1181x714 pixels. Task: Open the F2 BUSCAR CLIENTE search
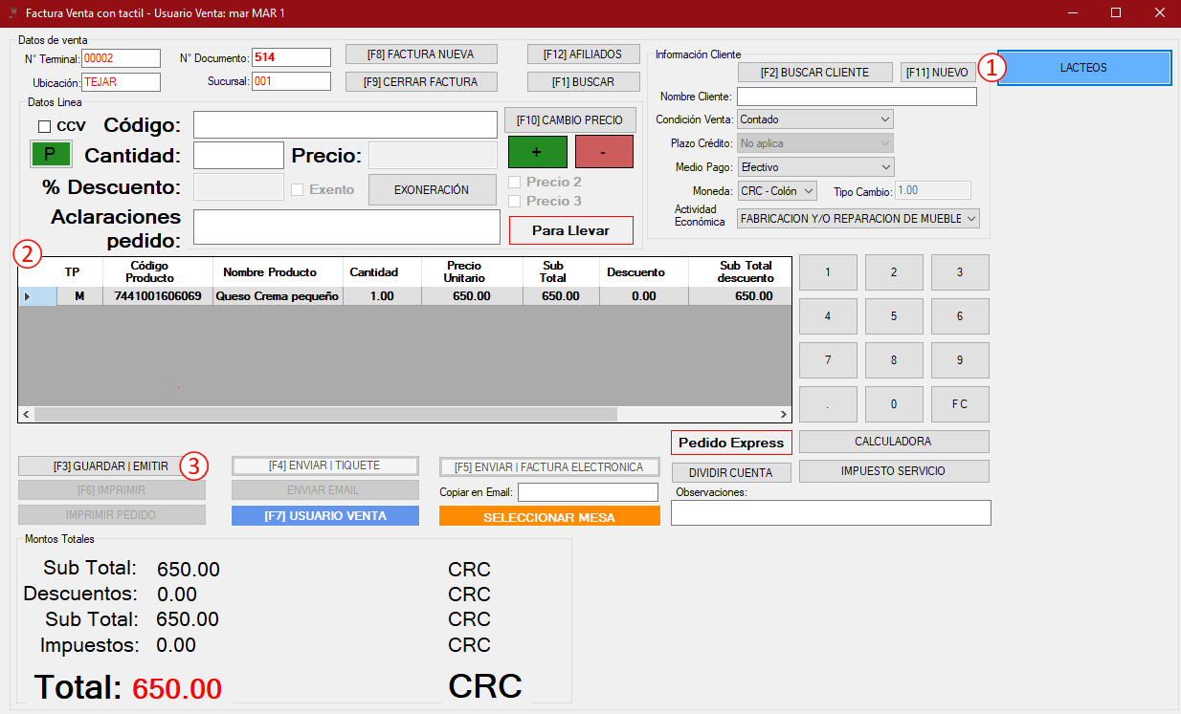[814, 73]
